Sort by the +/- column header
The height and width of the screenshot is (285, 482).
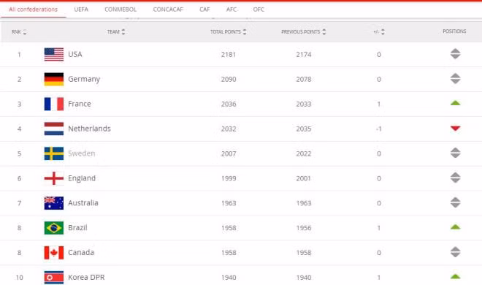379,31
